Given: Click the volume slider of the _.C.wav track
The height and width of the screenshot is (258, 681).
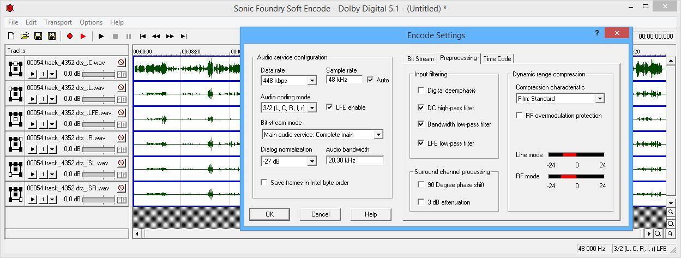Looking at the screenshot, I should click(99, 74).
